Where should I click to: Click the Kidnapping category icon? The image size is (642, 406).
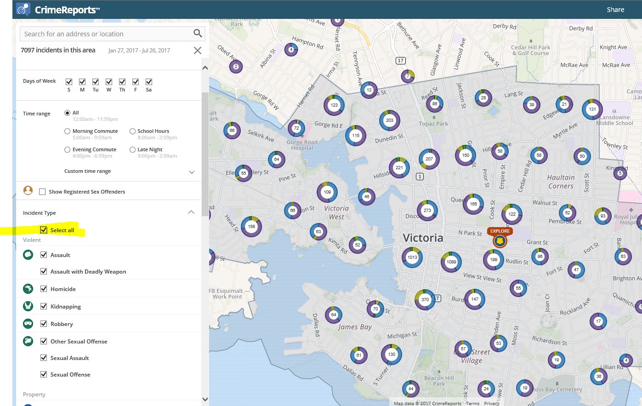28,306
